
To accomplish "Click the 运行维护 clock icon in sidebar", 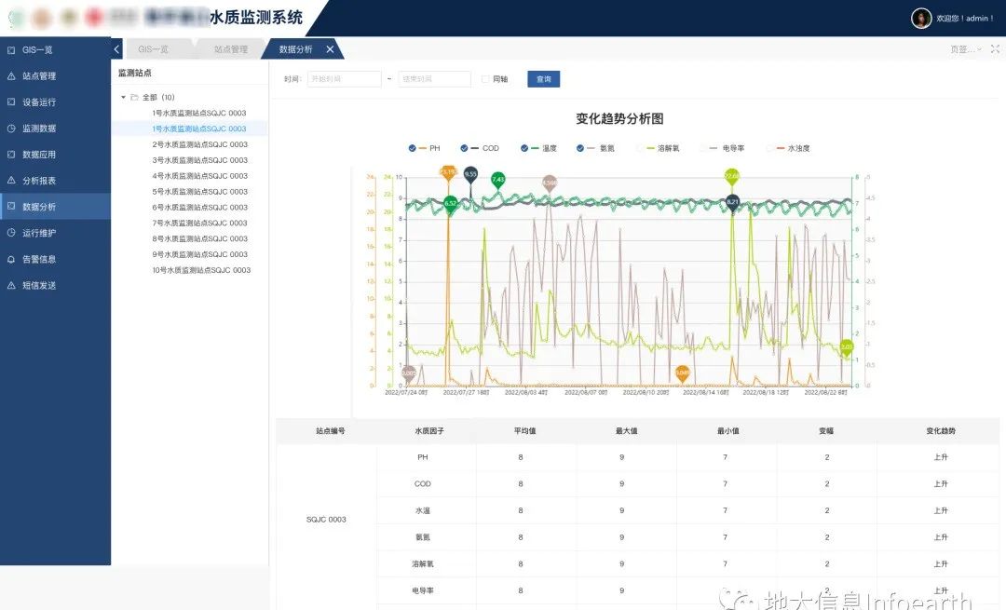I will coord(11,233).
